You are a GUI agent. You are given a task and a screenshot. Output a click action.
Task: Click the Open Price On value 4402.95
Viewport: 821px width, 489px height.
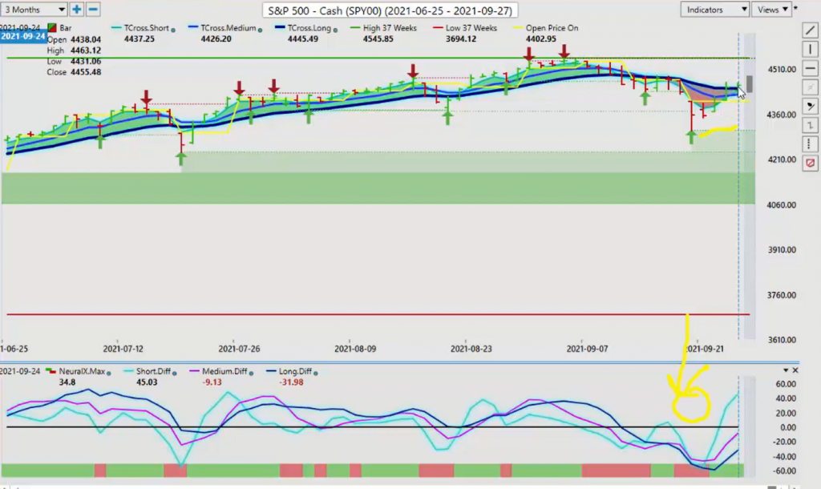click(541, 38)
